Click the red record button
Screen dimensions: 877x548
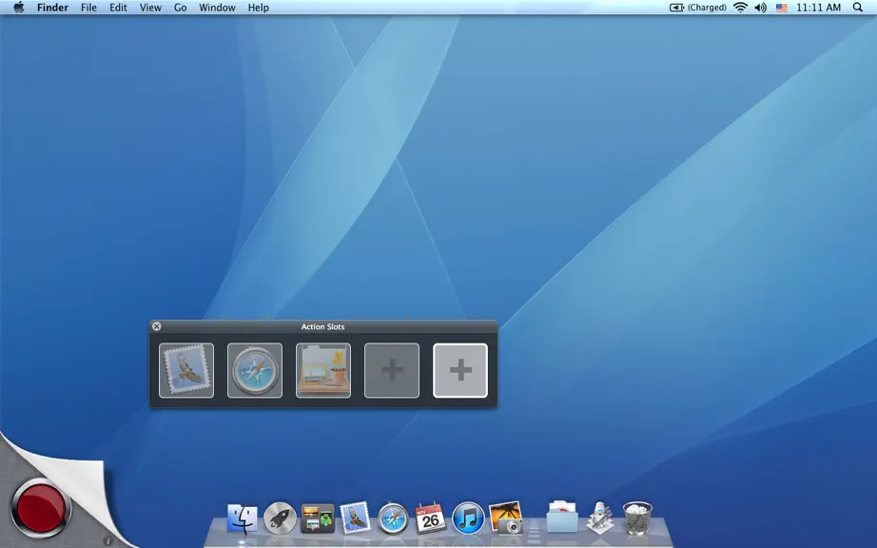point(40,508)
